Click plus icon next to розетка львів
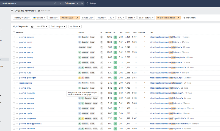This screenshot has width=220, height=131. pos(17,73)
